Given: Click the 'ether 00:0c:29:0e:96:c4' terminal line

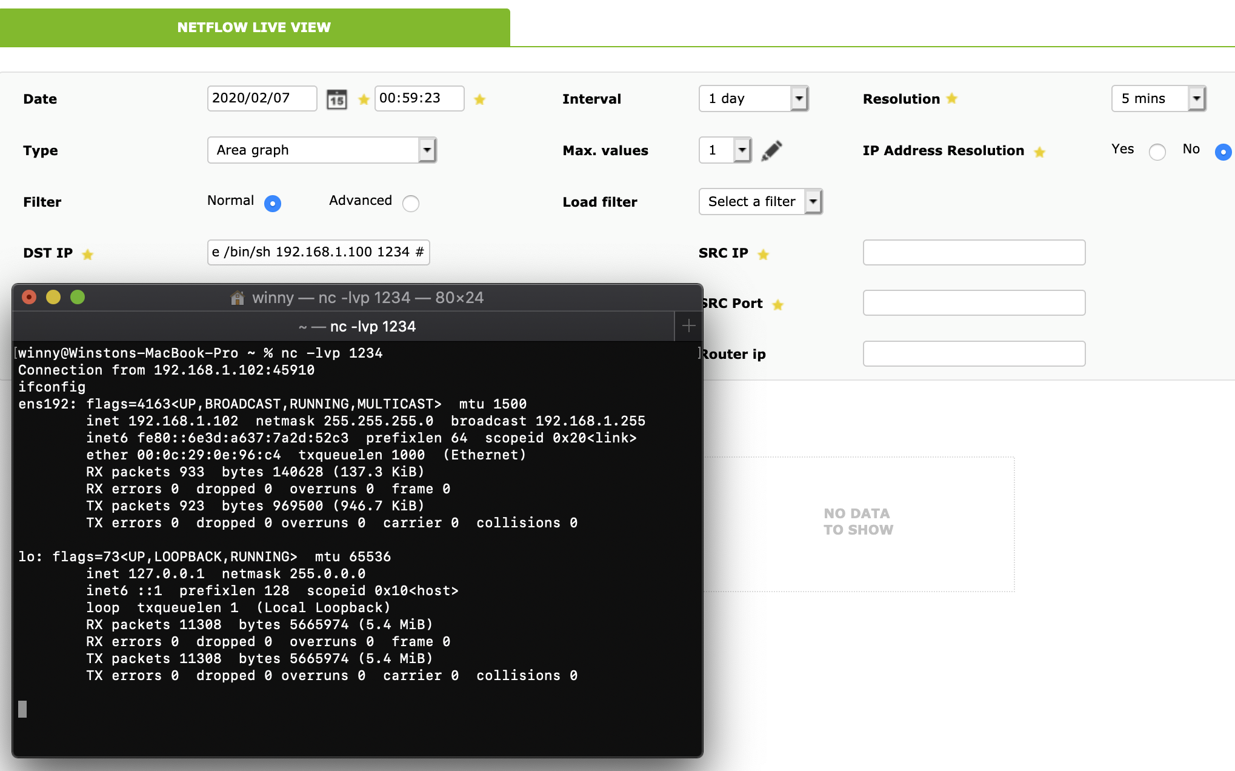Looking at the screenshot, I should (306, 455).
